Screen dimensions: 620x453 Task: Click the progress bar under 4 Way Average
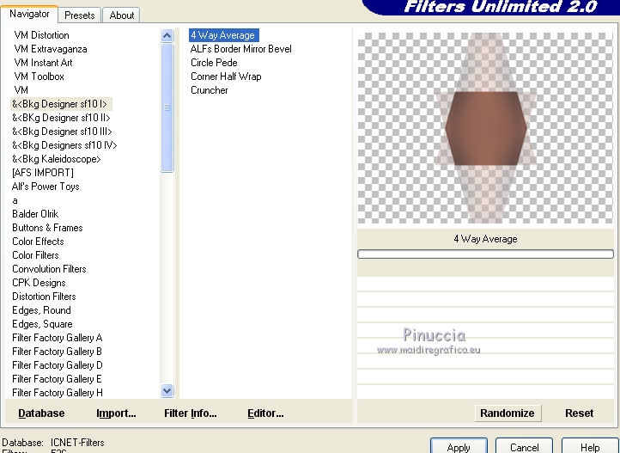pyautogui.click(x=485, y=254)
